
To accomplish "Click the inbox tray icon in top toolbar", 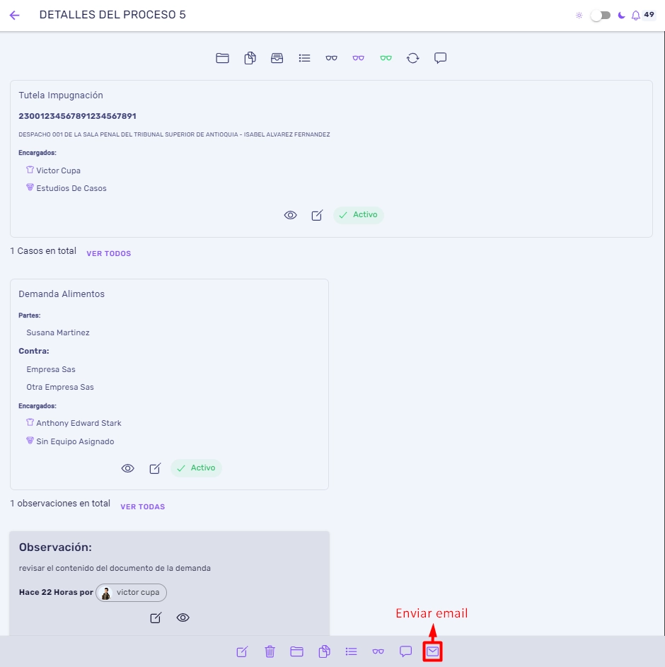I will [277, 58].
